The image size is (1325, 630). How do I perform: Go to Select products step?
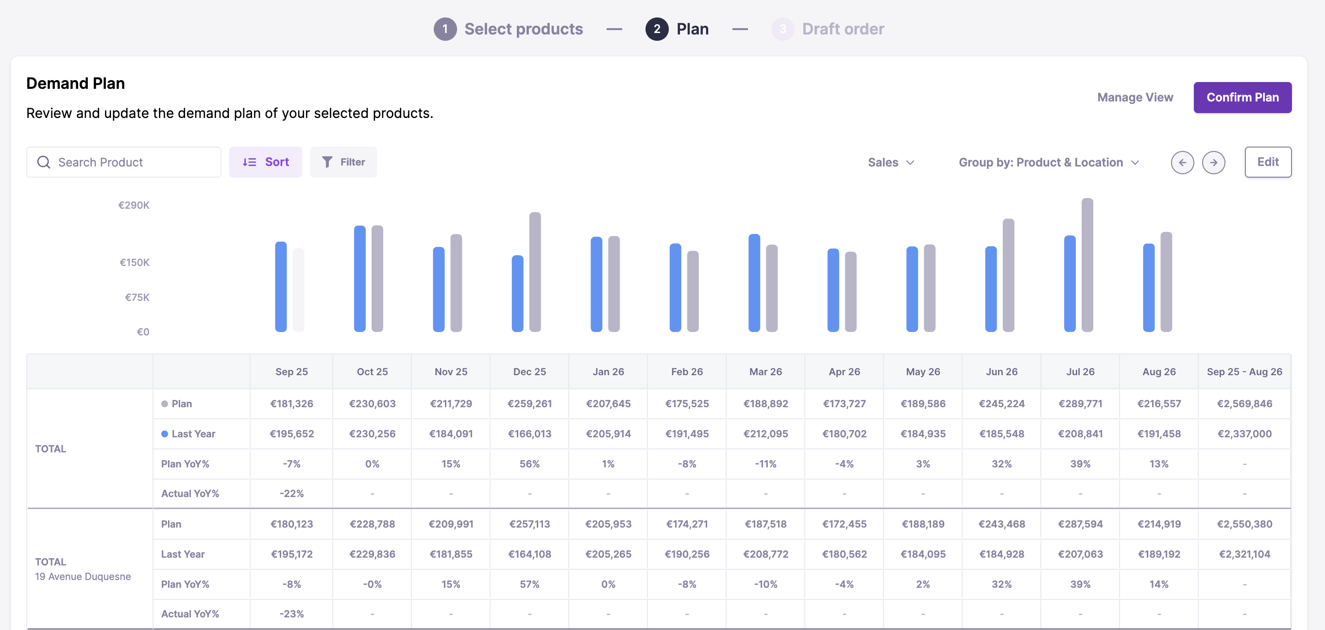click(x=523, y=29)
